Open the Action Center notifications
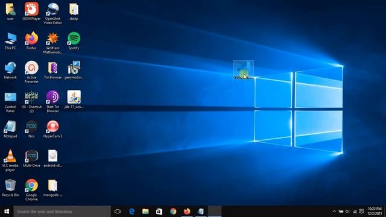The width and height of the screenshot is (386, 217). tap(361, 212)
